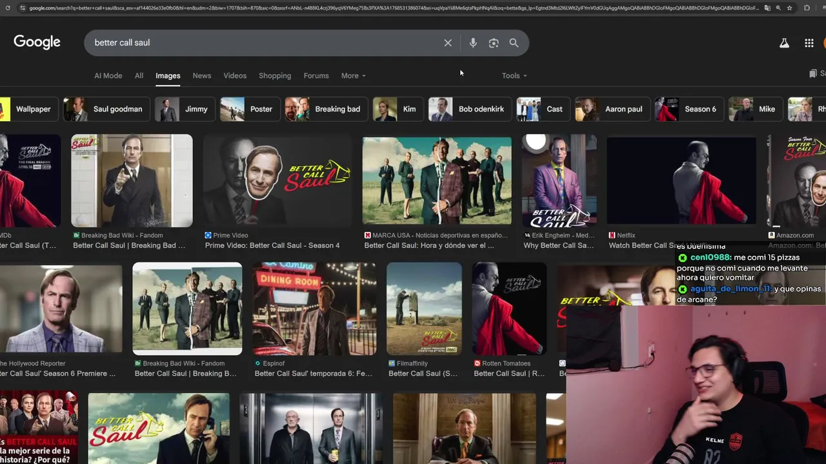Open Hollywood Reporter close-up portrait thumbnail
This screenshot has width=826, height=464.
61,309
